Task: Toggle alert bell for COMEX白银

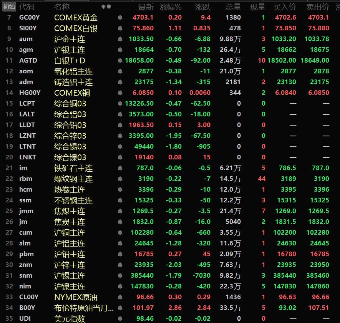Action: [120, 28]
